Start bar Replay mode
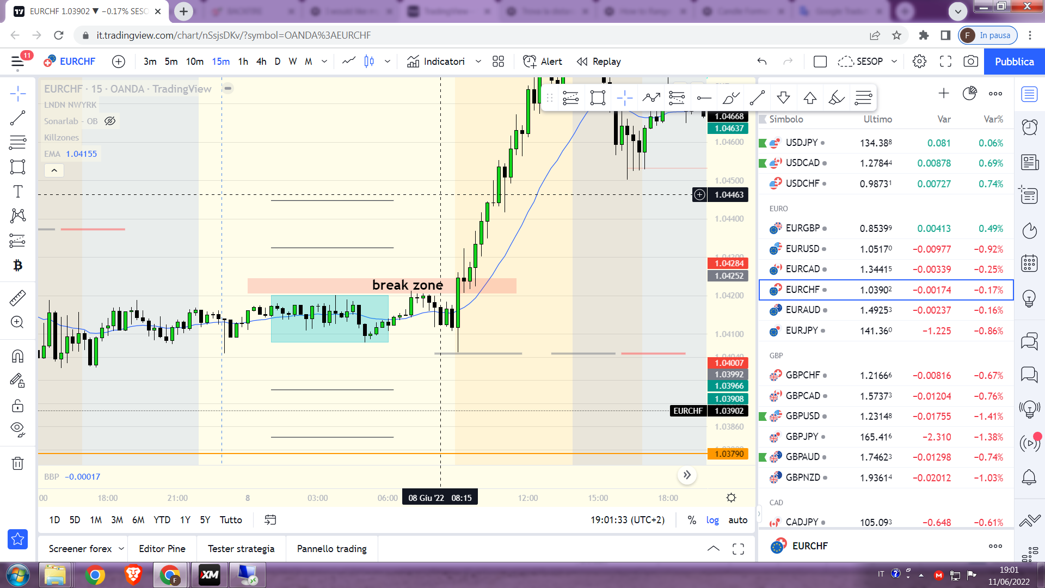 (x=599, y=62)
